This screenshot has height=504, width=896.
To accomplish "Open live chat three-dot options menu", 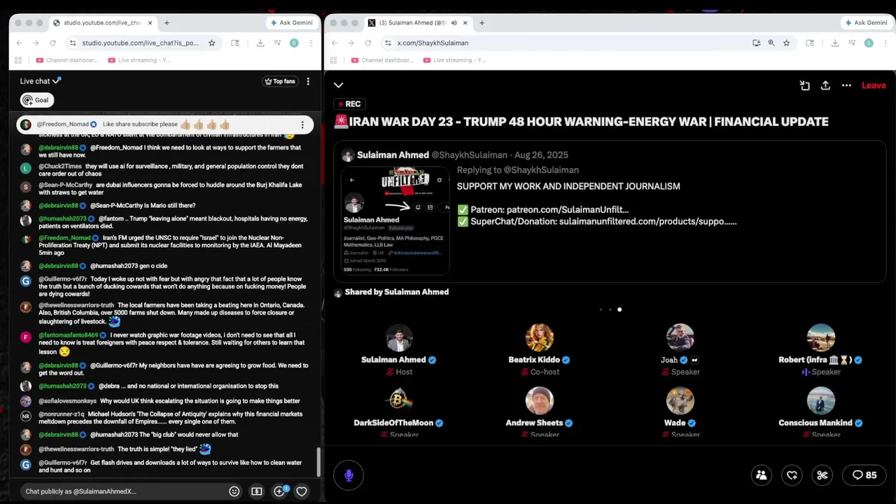I will pos(308,81).
